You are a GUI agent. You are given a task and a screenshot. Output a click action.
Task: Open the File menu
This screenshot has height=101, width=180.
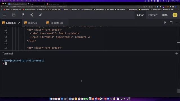[x=11, y=1]
